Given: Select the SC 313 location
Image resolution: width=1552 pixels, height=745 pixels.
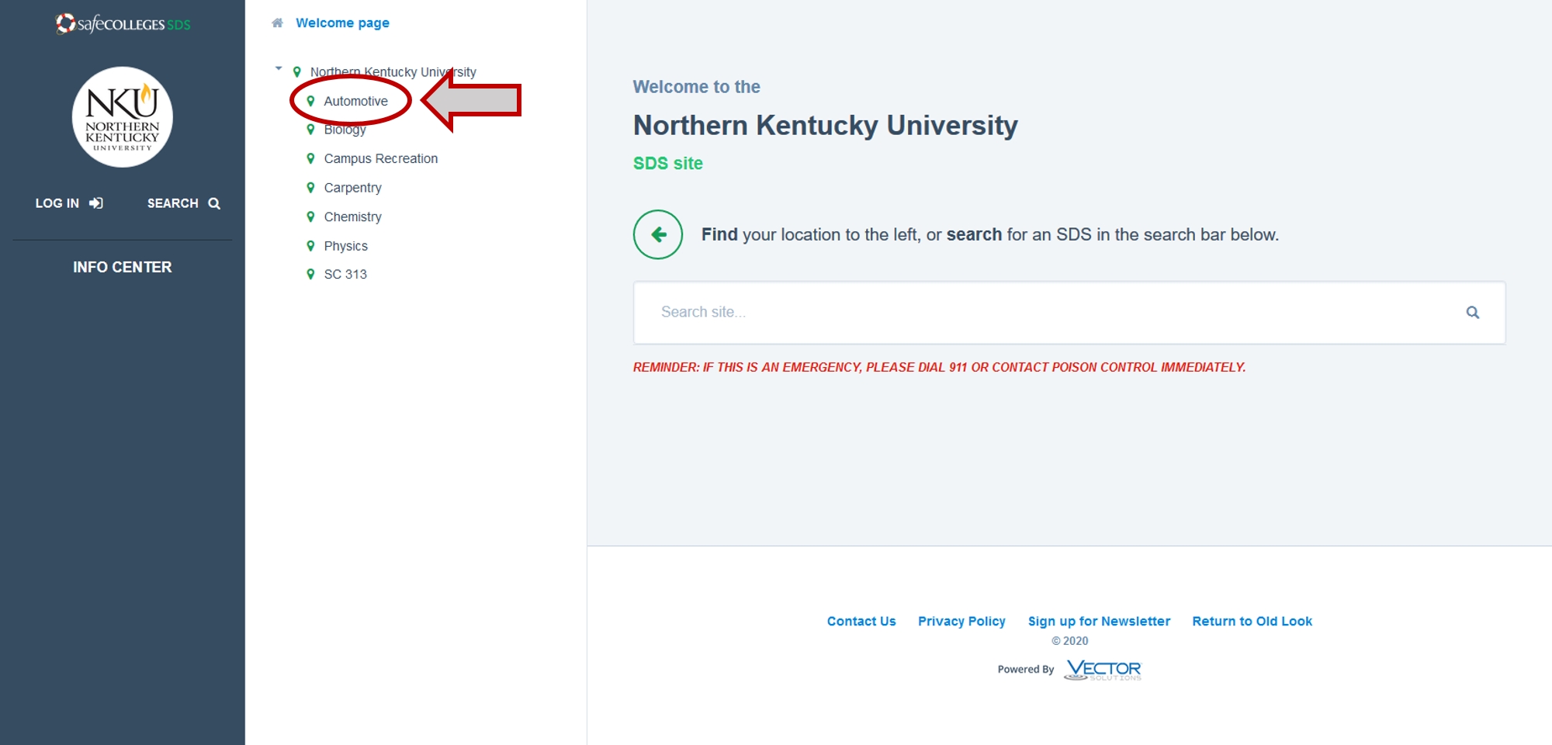Looking at the screenshot, I should [345, 275].
